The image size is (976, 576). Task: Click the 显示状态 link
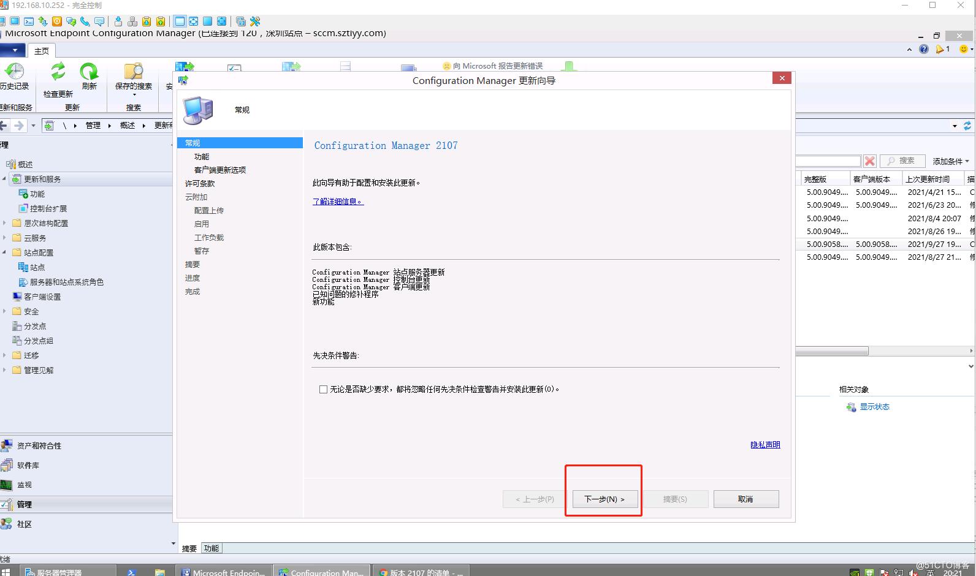(874, 407)
